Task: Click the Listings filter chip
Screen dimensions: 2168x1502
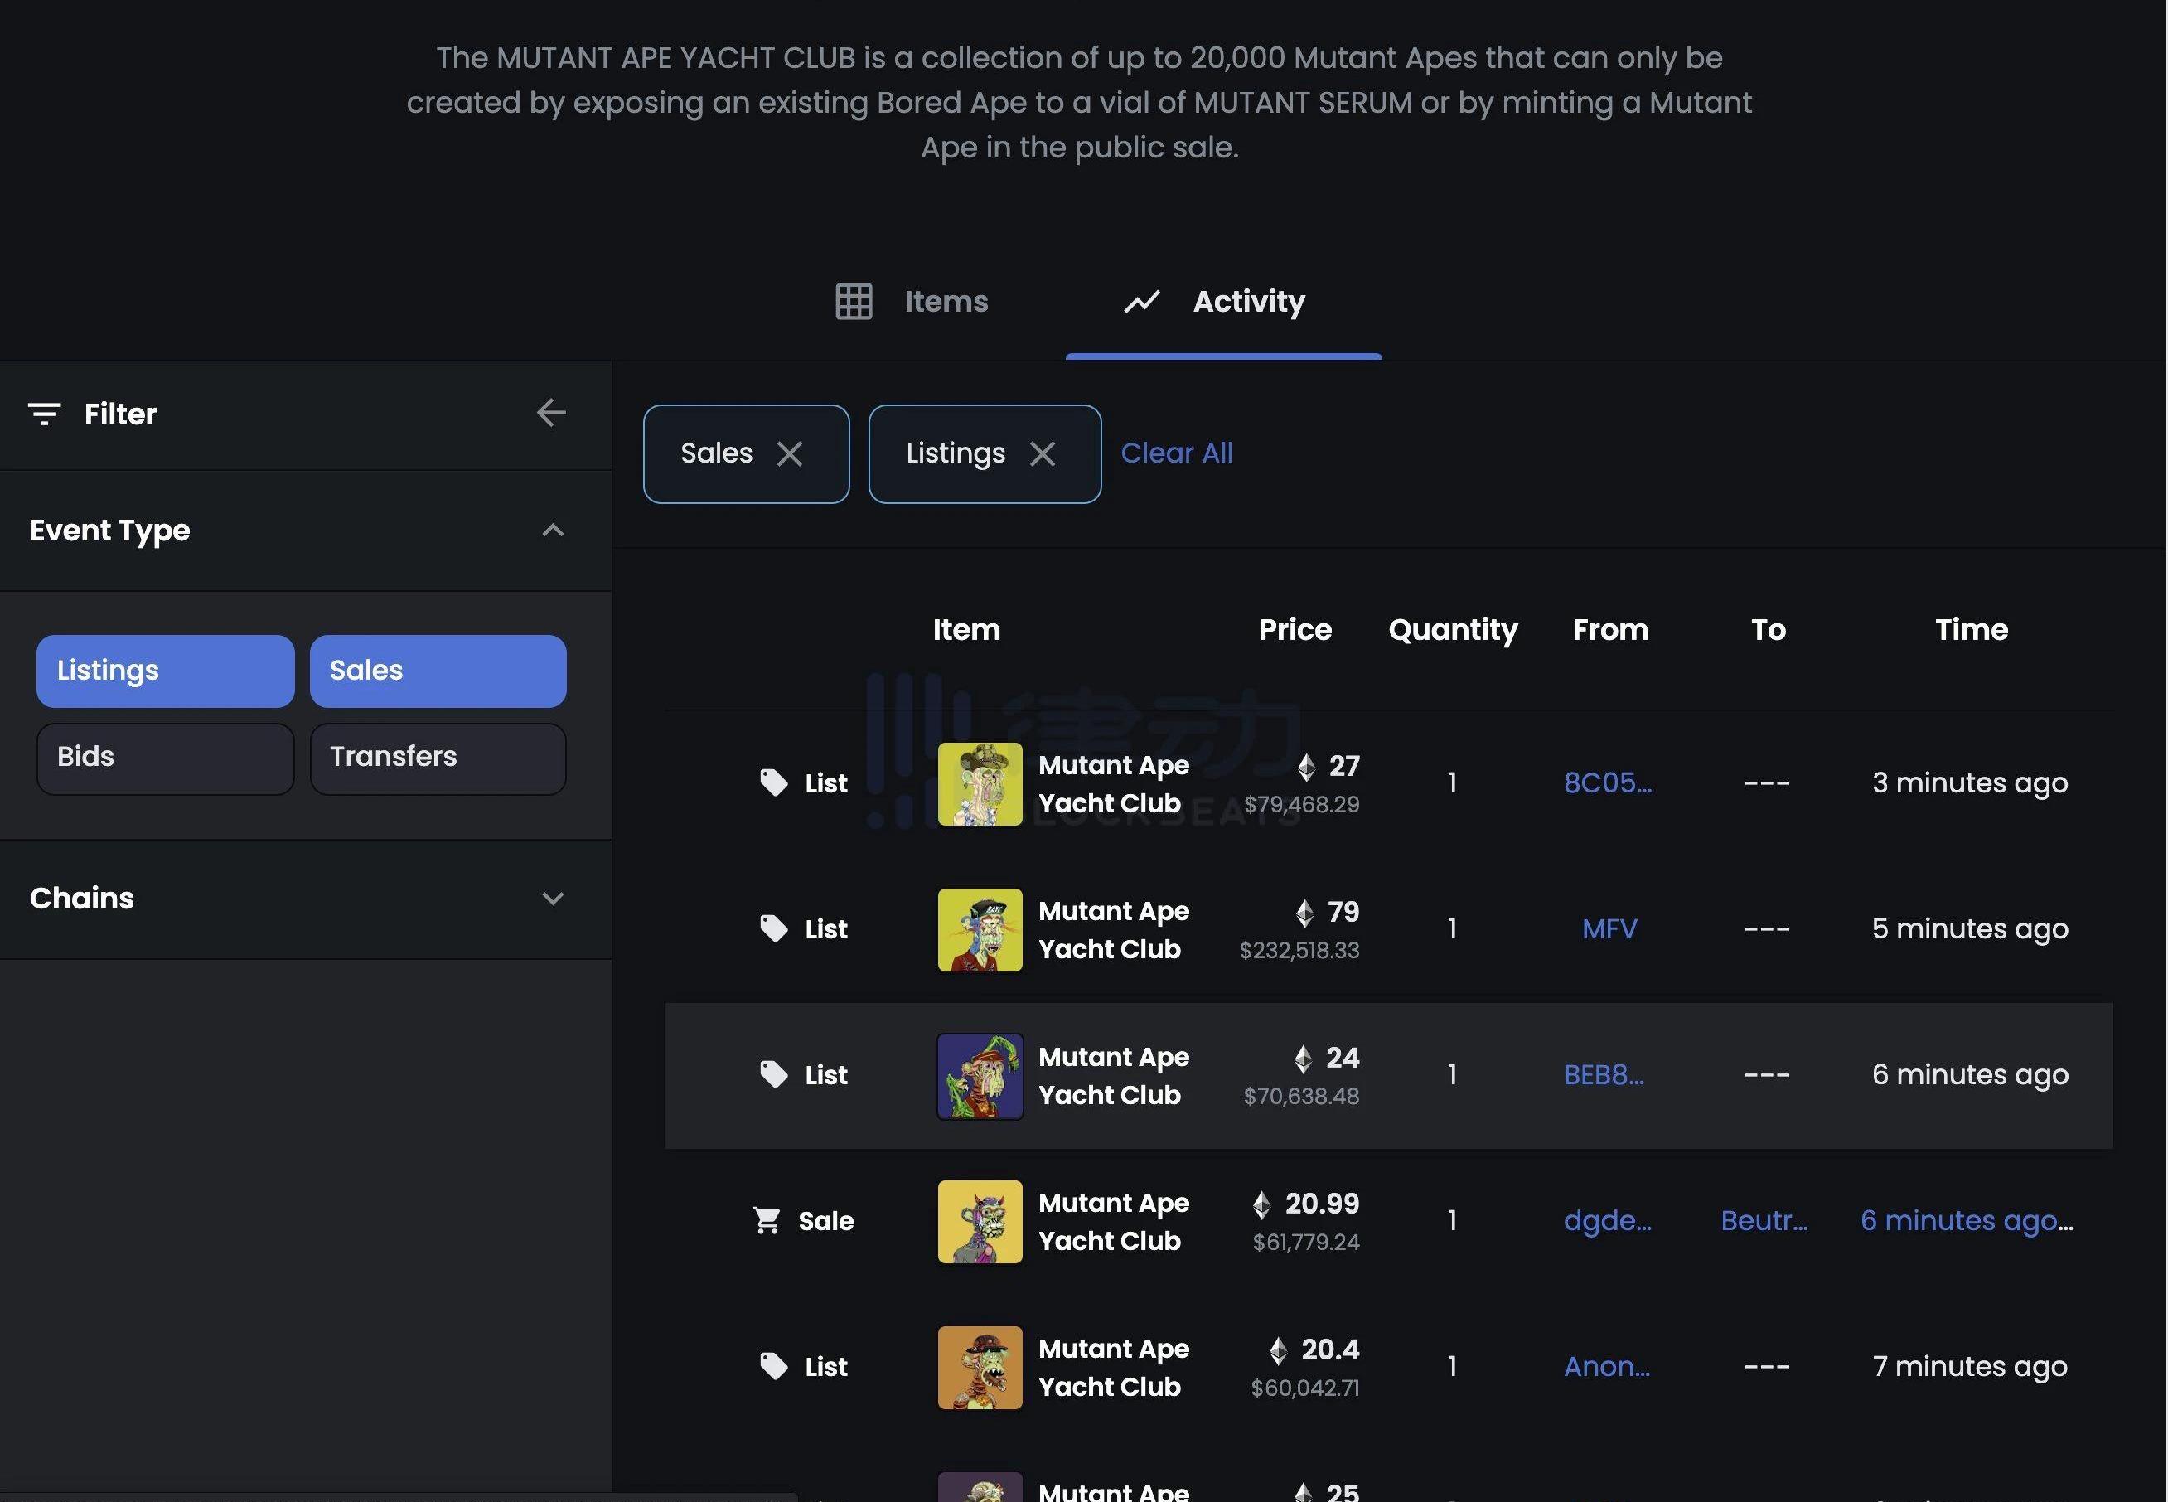Action: tap(985, 453)
